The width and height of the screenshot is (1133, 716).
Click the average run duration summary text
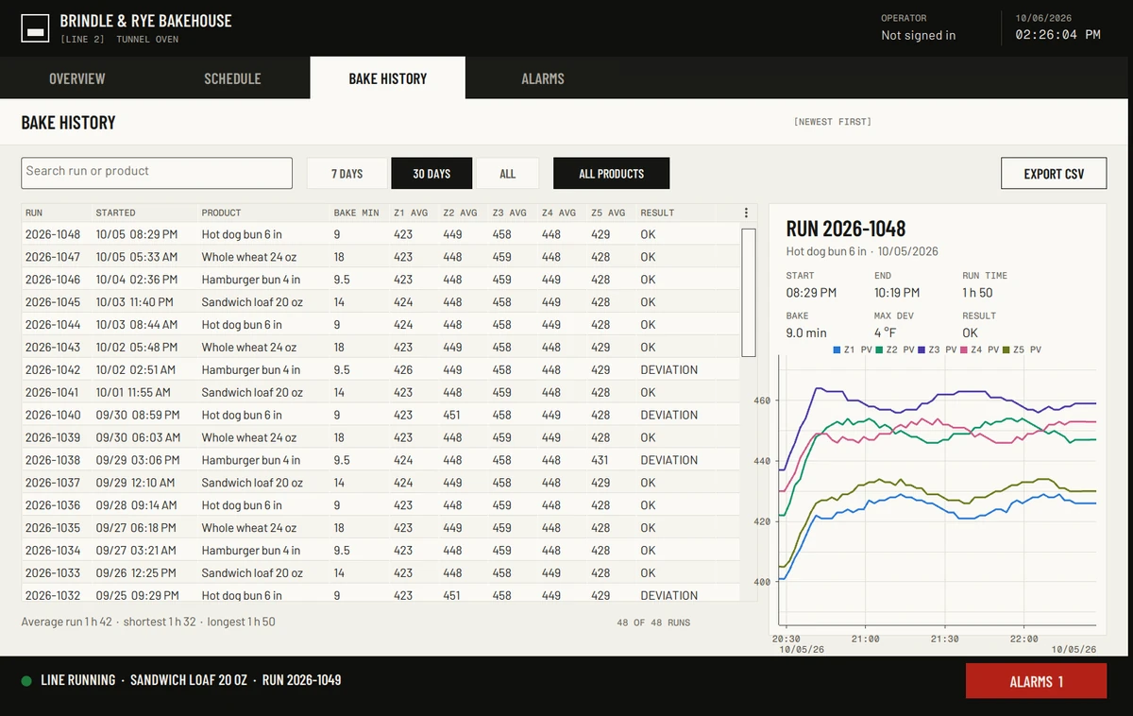pos(148,622)
